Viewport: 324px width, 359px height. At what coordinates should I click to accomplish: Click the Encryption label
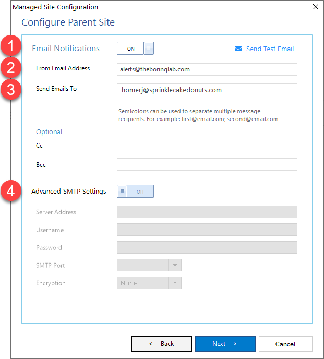click(51, 283)
